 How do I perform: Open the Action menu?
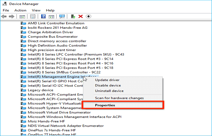[x=20, y=10]
